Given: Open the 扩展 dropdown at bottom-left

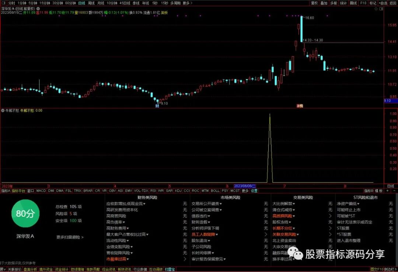Looking at the screenshot, I should [x=3, y=269].
